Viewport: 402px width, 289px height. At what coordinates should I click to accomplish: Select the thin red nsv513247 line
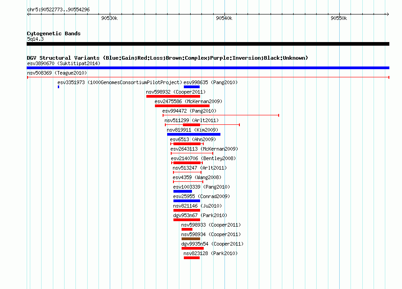coord(187,172)
